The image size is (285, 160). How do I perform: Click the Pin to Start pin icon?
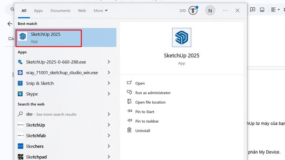[x=129, y=111]
